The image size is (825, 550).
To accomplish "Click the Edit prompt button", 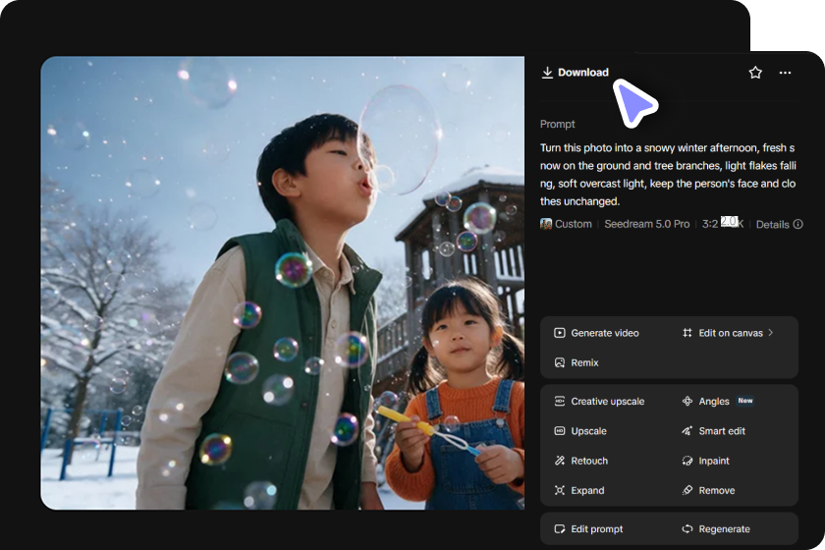I will pyautogui.click(x=588, y=529).
